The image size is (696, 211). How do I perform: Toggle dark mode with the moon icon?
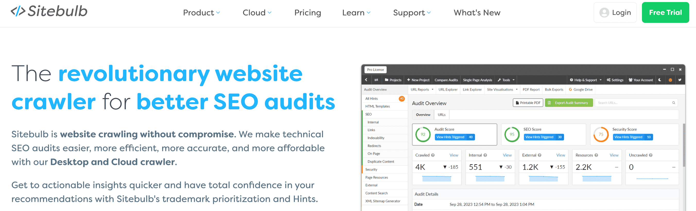click(660, 80)
